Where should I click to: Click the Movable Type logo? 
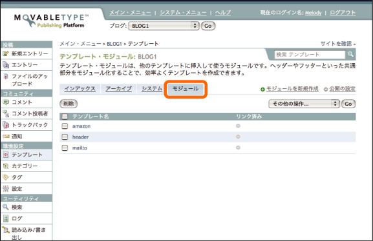(51, 21)
